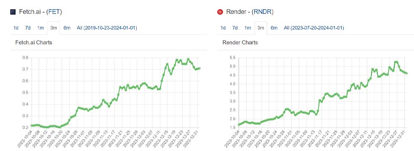Click 0.3 label on Fetch.ai y-axis
Viewport: 414px width, 151px height.
pyautogui.click(x=25, y=116)
